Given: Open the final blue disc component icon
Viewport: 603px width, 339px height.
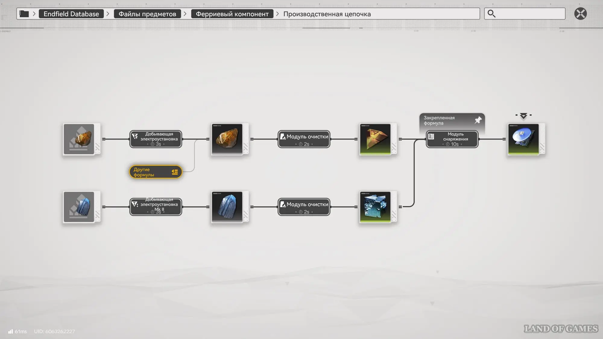Looking at the screenshot, I should 523,139.
